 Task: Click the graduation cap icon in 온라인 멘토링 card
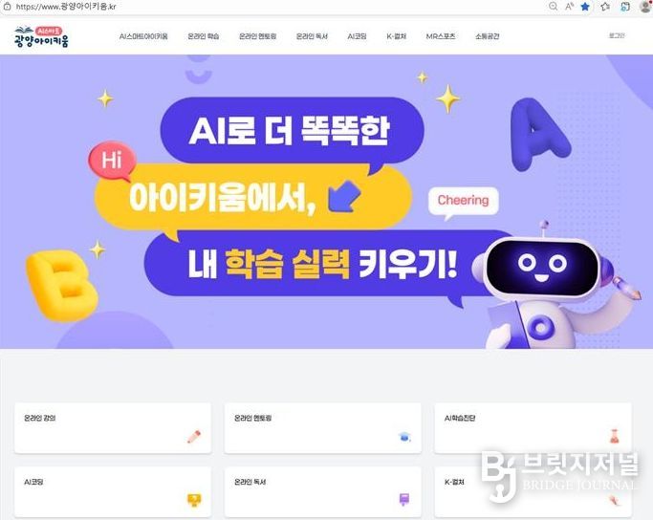[404, 437]
